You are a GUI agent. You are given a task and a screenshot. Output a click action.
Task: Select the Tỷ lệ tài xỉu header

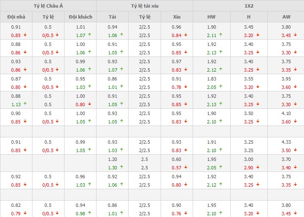click(144, 6)
